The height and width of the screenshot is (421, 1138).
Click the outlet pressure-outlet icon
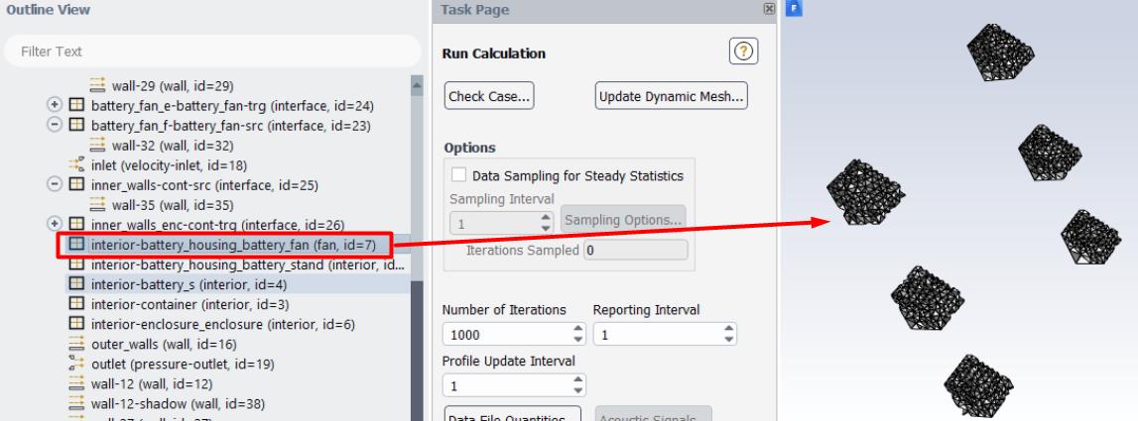[76, 364]
